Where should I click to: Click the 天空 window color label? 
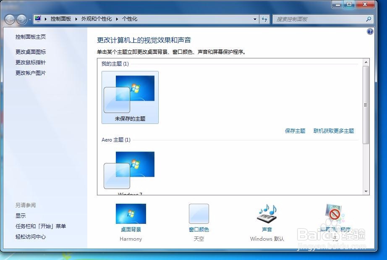point(199,239)
